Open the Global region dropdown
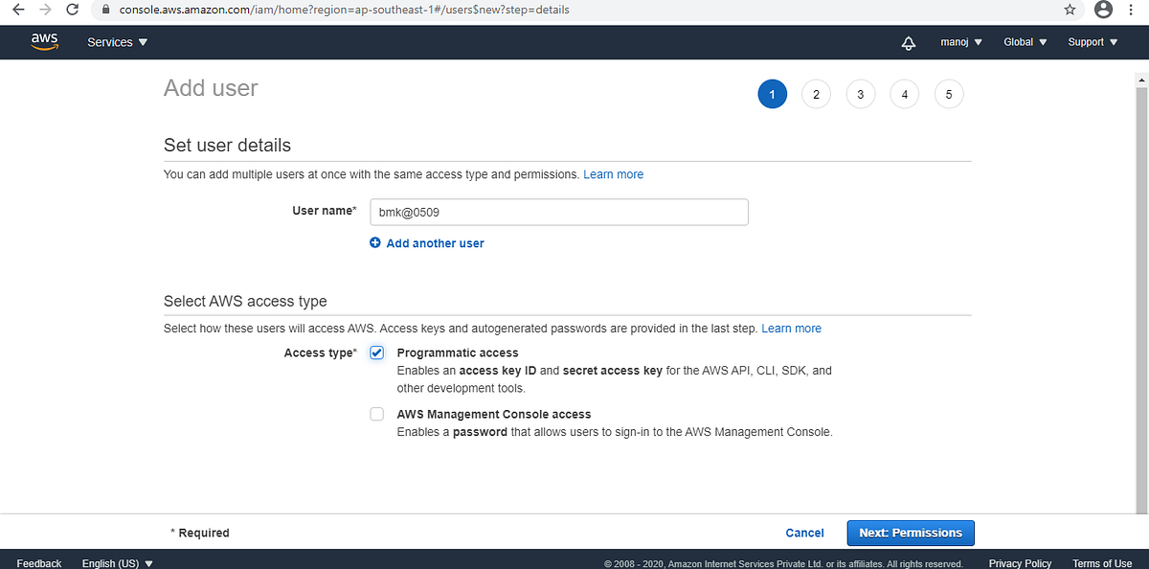The image size is (1149, 569). click(x=1024, y=42)
